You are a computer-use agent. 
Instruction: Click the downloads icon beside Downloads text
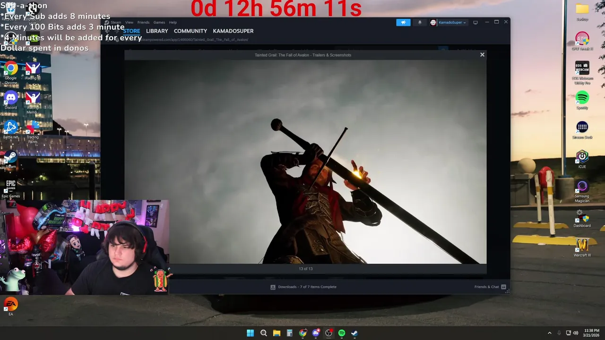click(273, 287)
